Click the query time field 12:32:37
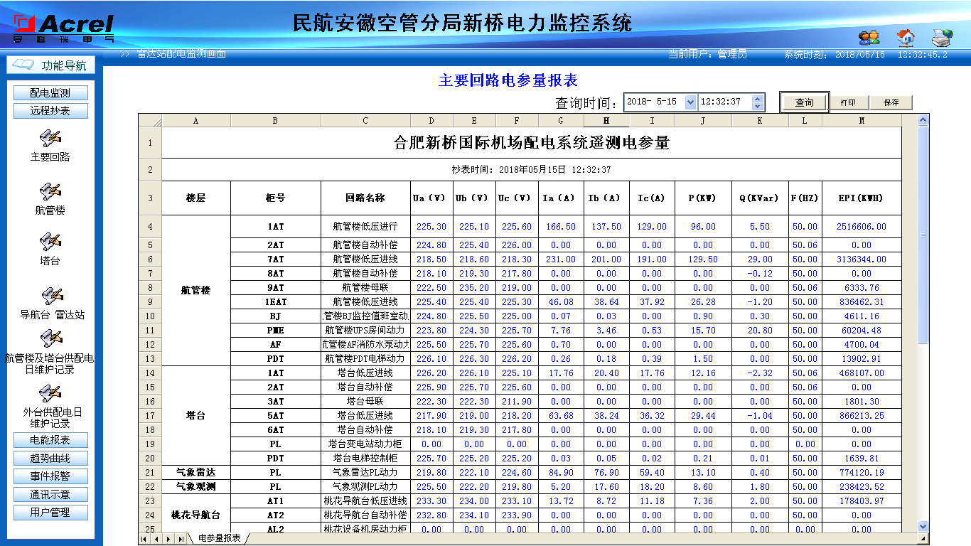 725,102
